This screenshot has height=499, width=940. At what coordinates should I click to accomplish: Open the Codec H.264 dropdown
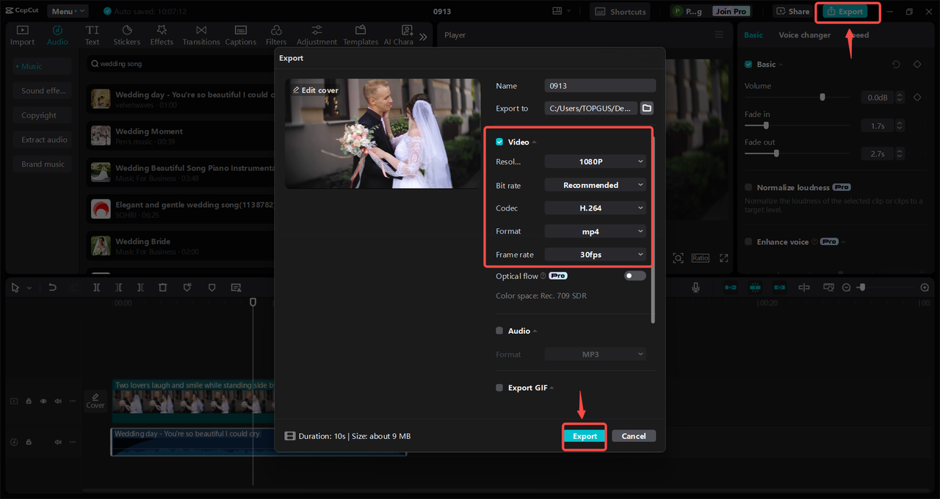click(x=596, y=208)
